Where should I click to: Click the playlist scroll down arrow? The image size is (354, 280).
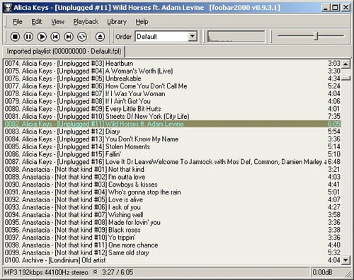(346, 260)
